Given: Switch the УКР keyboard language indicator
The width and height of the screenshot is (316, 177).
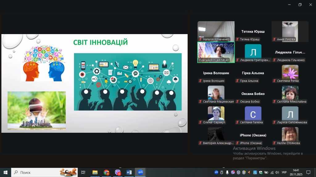Looking at the screenshot, I should (284, 172).
